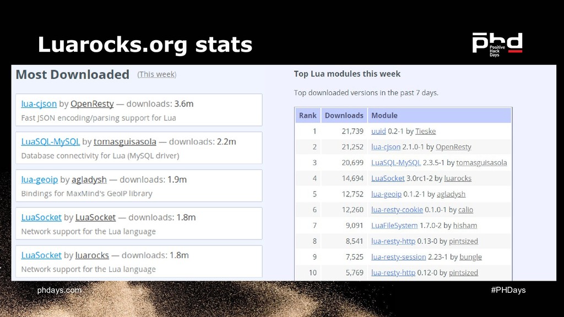Click 'Bindings for MaxMind's GeoIP library' description

pos(86,193)
